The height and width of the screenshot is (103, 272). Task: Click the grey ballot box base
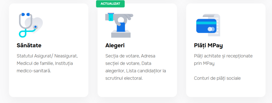(x=121, y=34)
